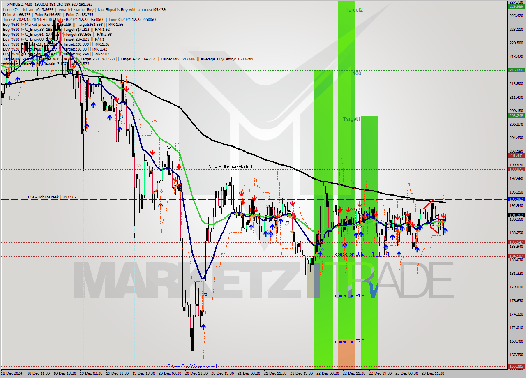
Task: Click the current price 191.262 tag
Action: (516, 215)
